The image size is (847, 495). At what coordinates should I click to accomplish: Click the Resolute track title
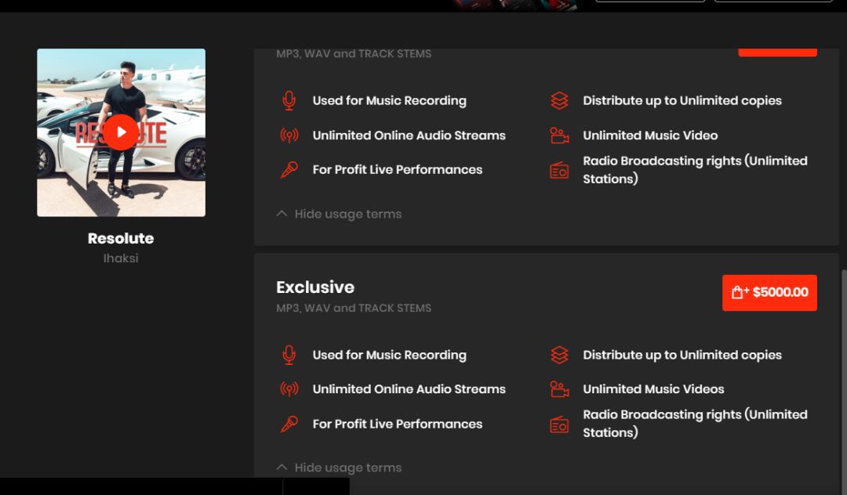(121, 238)
